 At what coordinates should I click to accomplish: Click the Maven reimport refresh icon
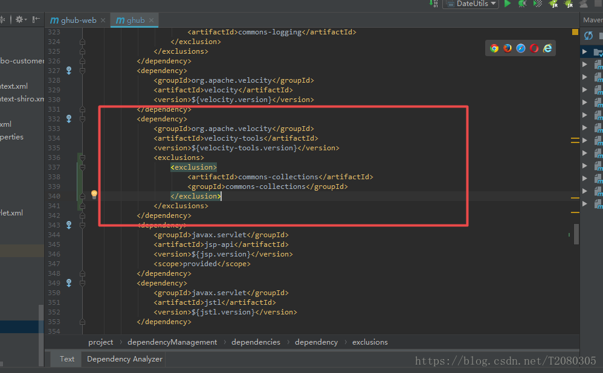588,36
